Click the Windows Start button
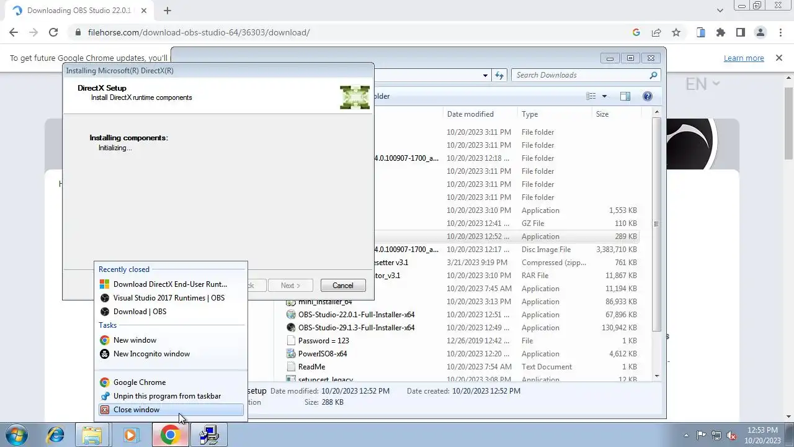This screenshot has width=794, height=447. pos(17,435)
